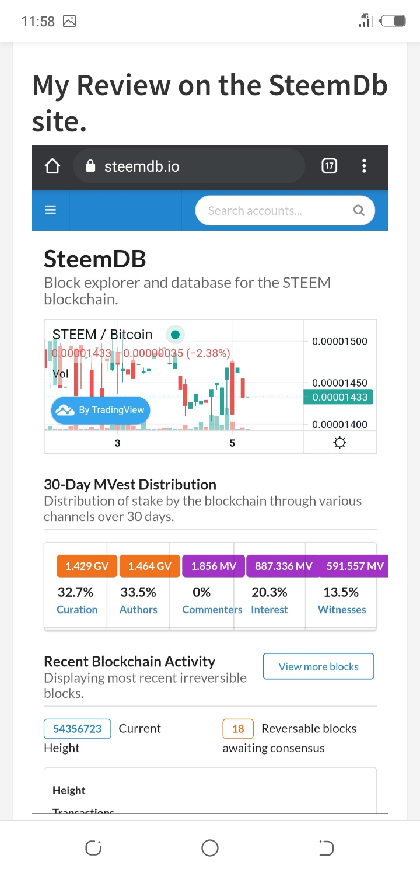Open the Curation distribution link

(x=77, y=610)
